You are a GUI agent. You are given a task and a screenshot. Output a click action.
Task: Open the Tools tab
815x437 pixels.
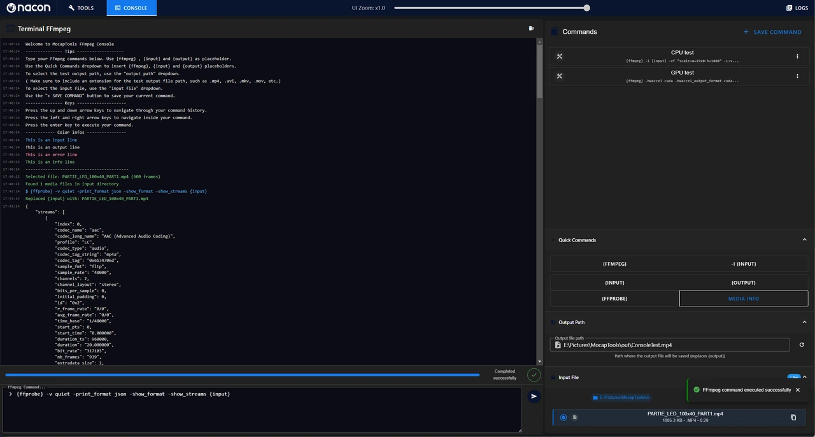pos(81,8)
